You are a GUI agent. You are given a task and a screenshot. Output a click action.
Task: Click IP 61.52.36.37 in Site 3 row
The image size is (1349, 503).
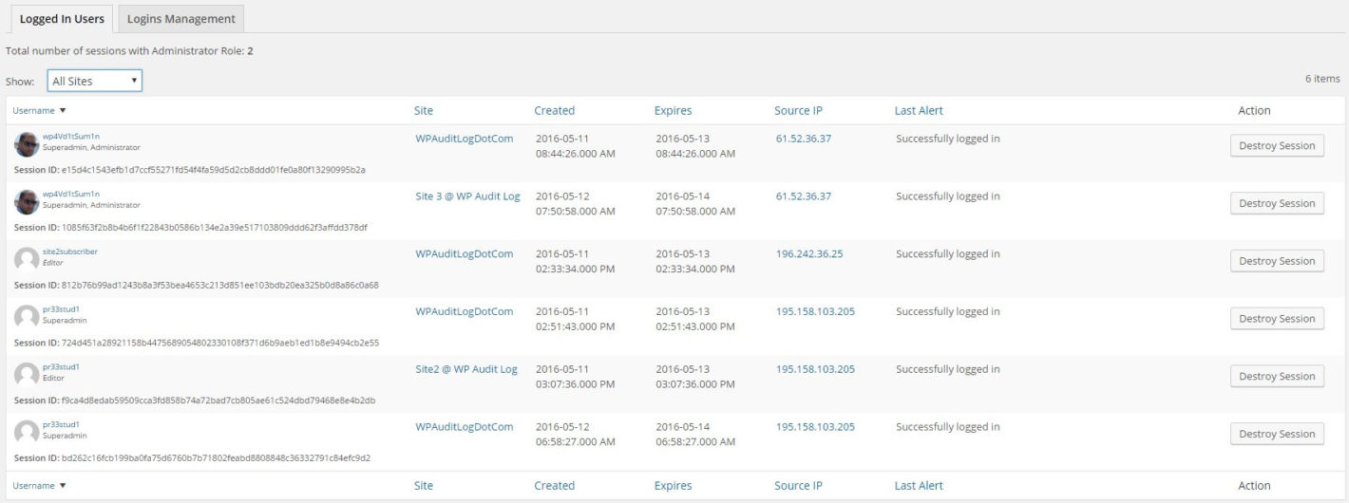click(804, 196)
